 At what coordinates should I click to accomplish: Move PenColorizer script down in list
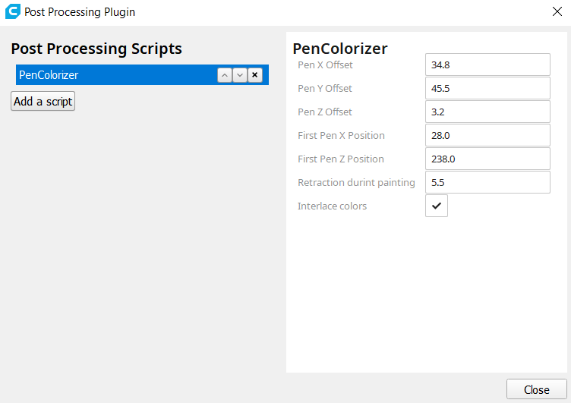click(239, 75)
